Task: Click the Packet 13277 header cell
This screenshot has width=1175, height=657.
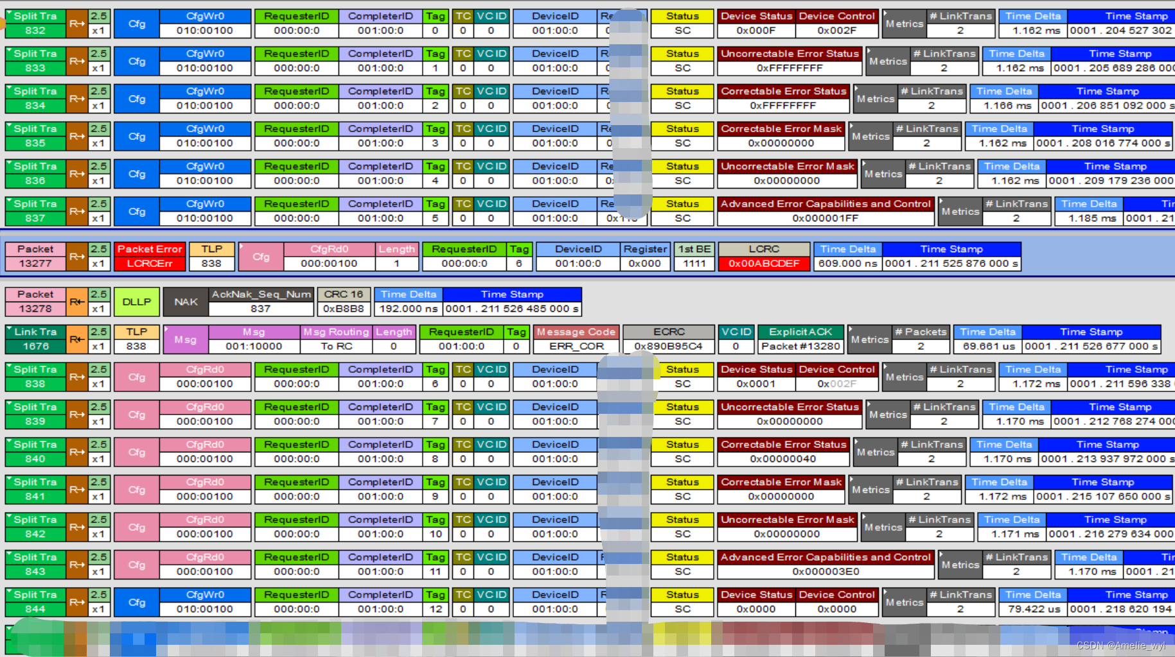Action: pyautogui.click(x=35, y=257)
